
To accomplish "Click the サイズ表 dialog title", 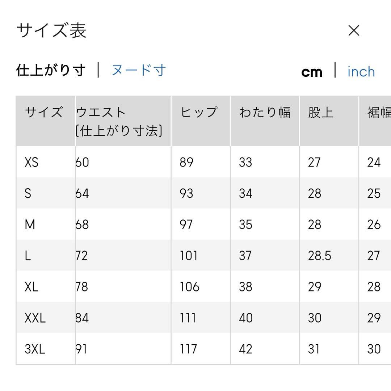I will 51,30.
